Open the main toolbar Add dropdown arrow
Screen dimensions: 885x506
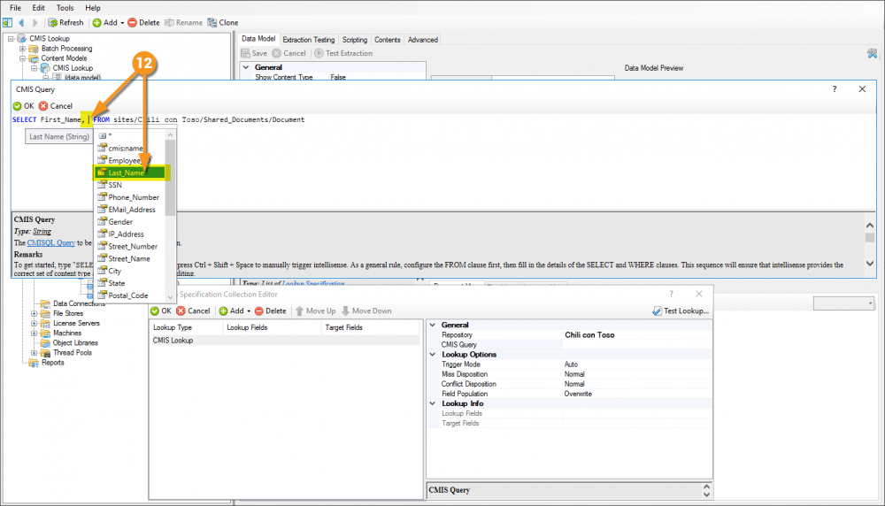[122, 23]
